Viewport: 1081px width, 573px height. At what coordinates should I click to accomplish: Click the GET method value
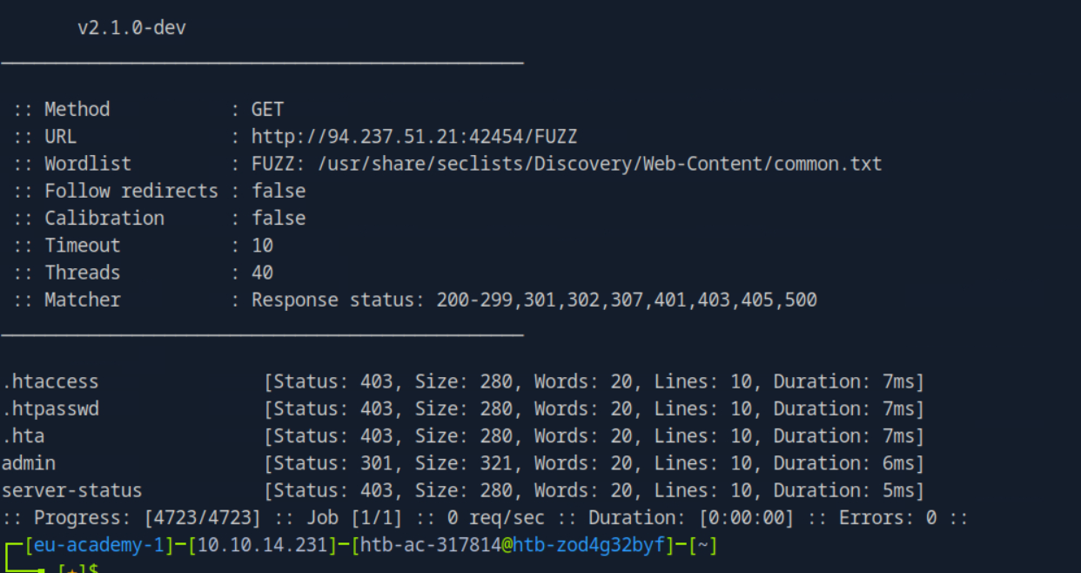pyautogui.click(x=267, y=110)
